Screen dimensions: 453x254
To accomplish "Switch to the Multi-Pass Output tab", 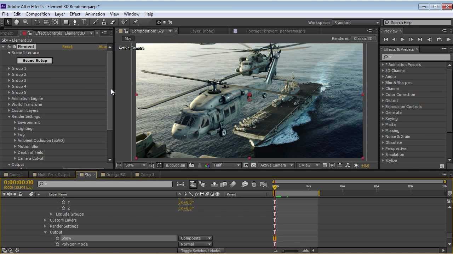I will pyautogui.click(x=54, y=175).
